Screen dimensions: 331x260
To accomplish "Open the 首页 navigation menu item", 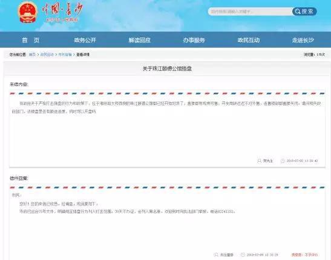I will tap(31, 40).
